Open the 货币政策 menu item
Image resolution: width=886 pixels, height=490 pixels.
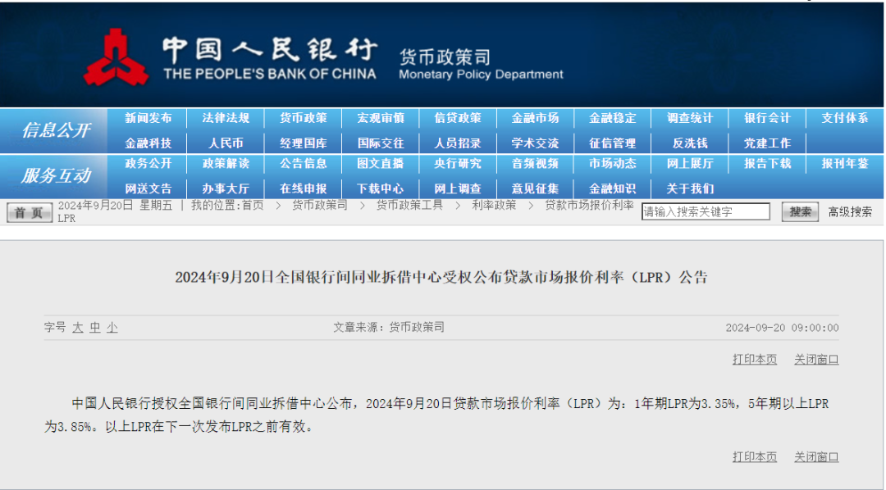[303, 117]
